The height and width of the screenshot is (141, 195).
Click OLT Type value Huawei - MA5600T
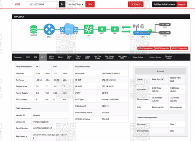click(x=110, y=99)
